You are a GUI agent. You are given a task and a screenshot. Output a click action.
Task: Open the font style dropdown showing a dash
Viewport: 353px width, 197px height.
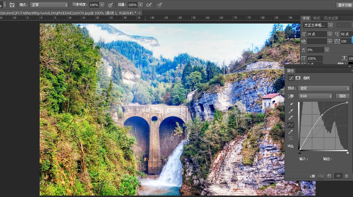pyautogui.click(x=345, y=25)
